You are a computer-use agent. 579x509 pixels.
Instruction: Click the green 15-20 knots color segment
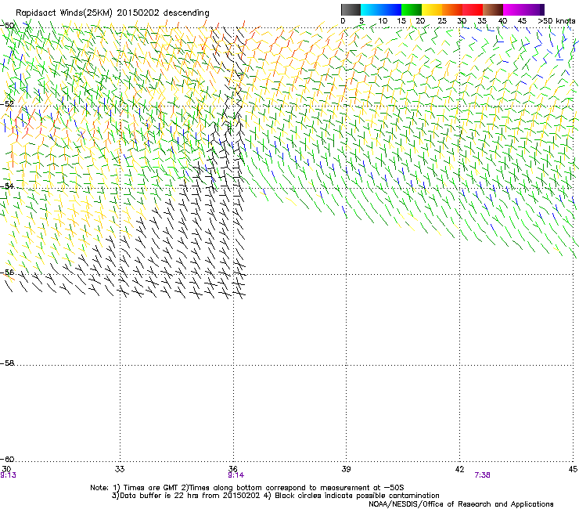coord(412,9)
